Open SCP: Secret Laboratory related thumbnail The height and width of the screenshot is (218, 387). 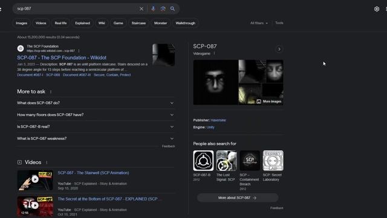point(273,160)
